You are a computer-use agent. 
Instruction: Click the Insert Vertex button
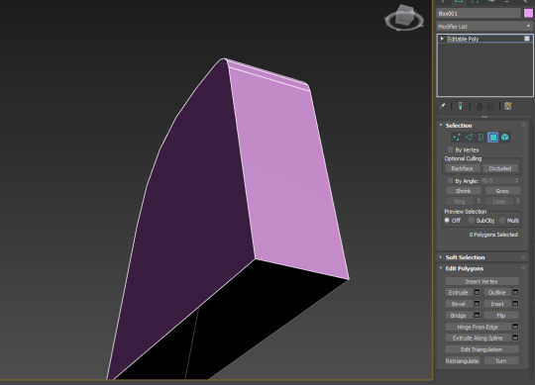click(x=481, y=281)
